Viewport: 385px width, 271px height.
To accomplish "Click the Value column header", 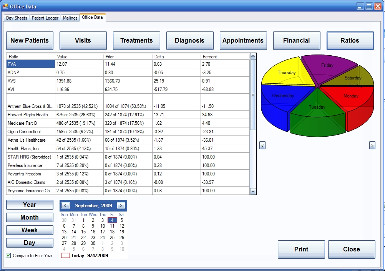I will tap(79, 57).
